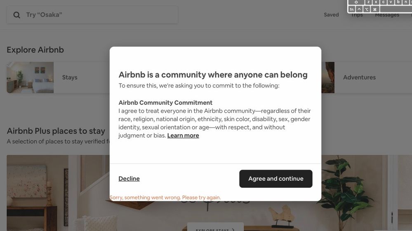The height and width of the screenshot is (231, 412).
Task: Tap the control caret key
Action: (x=359, y=9)
